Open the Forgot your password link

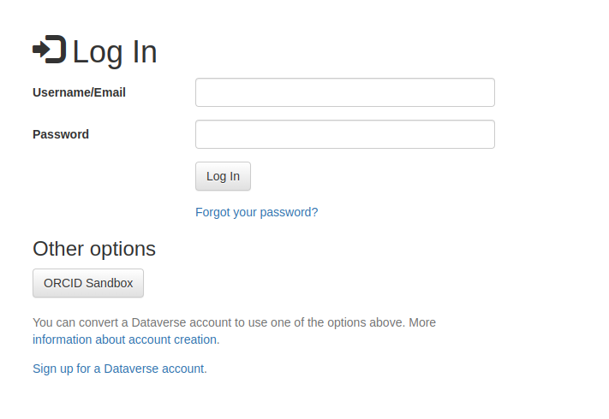click(x=256, y=212)
